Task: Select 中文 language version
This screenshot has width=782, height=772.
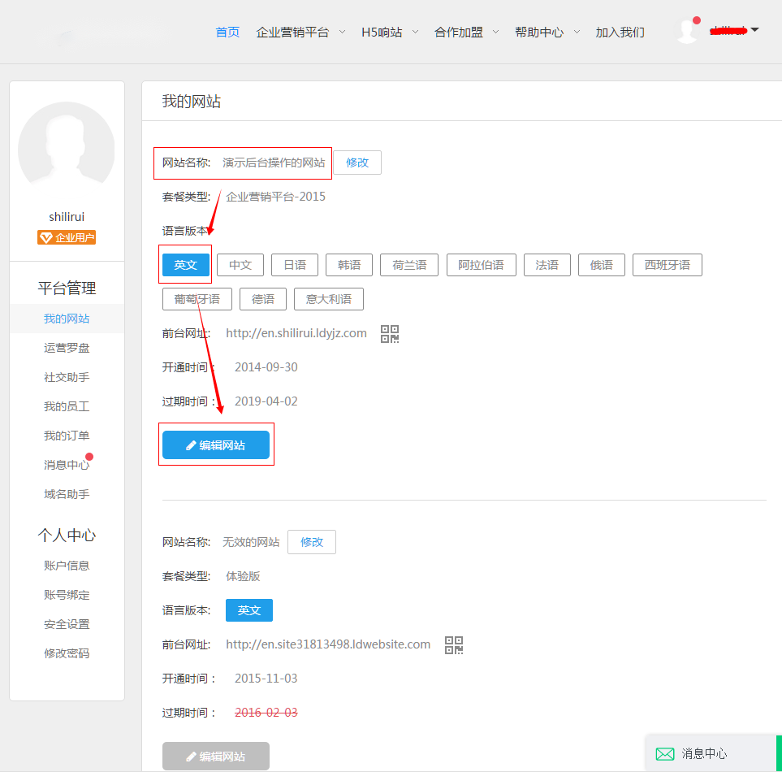Action: coord(240,265)
